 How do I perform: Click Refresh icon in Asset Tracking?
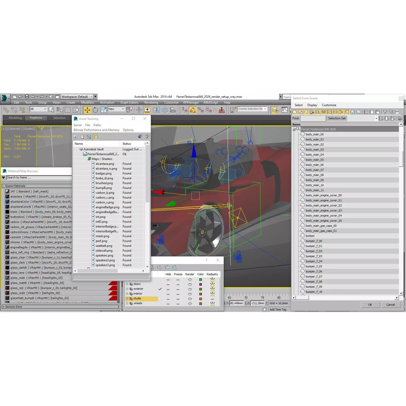(x=76, y=137)
